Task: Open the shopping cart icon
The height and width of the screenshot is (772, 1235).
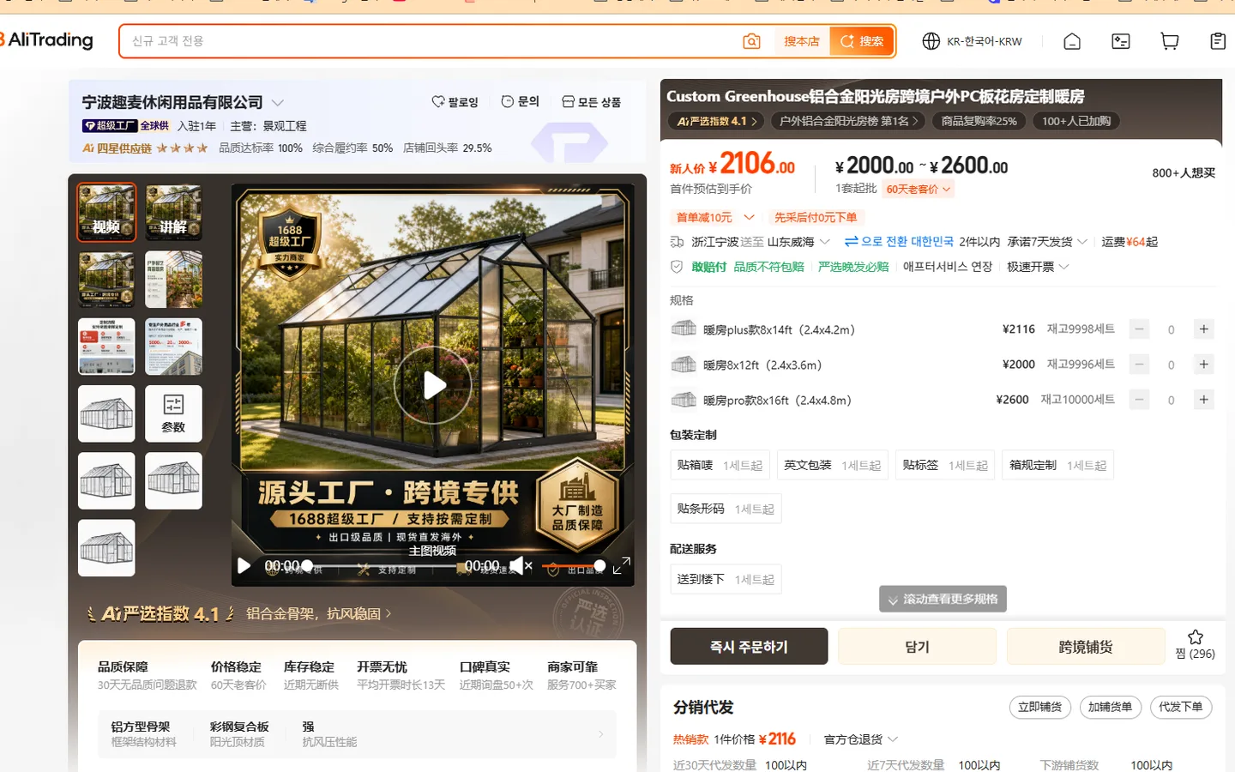Action: pyautogui.click(x=1170, y=41)
